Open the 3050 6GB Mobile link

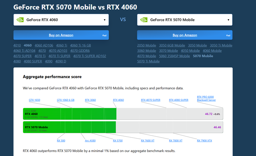172,46
